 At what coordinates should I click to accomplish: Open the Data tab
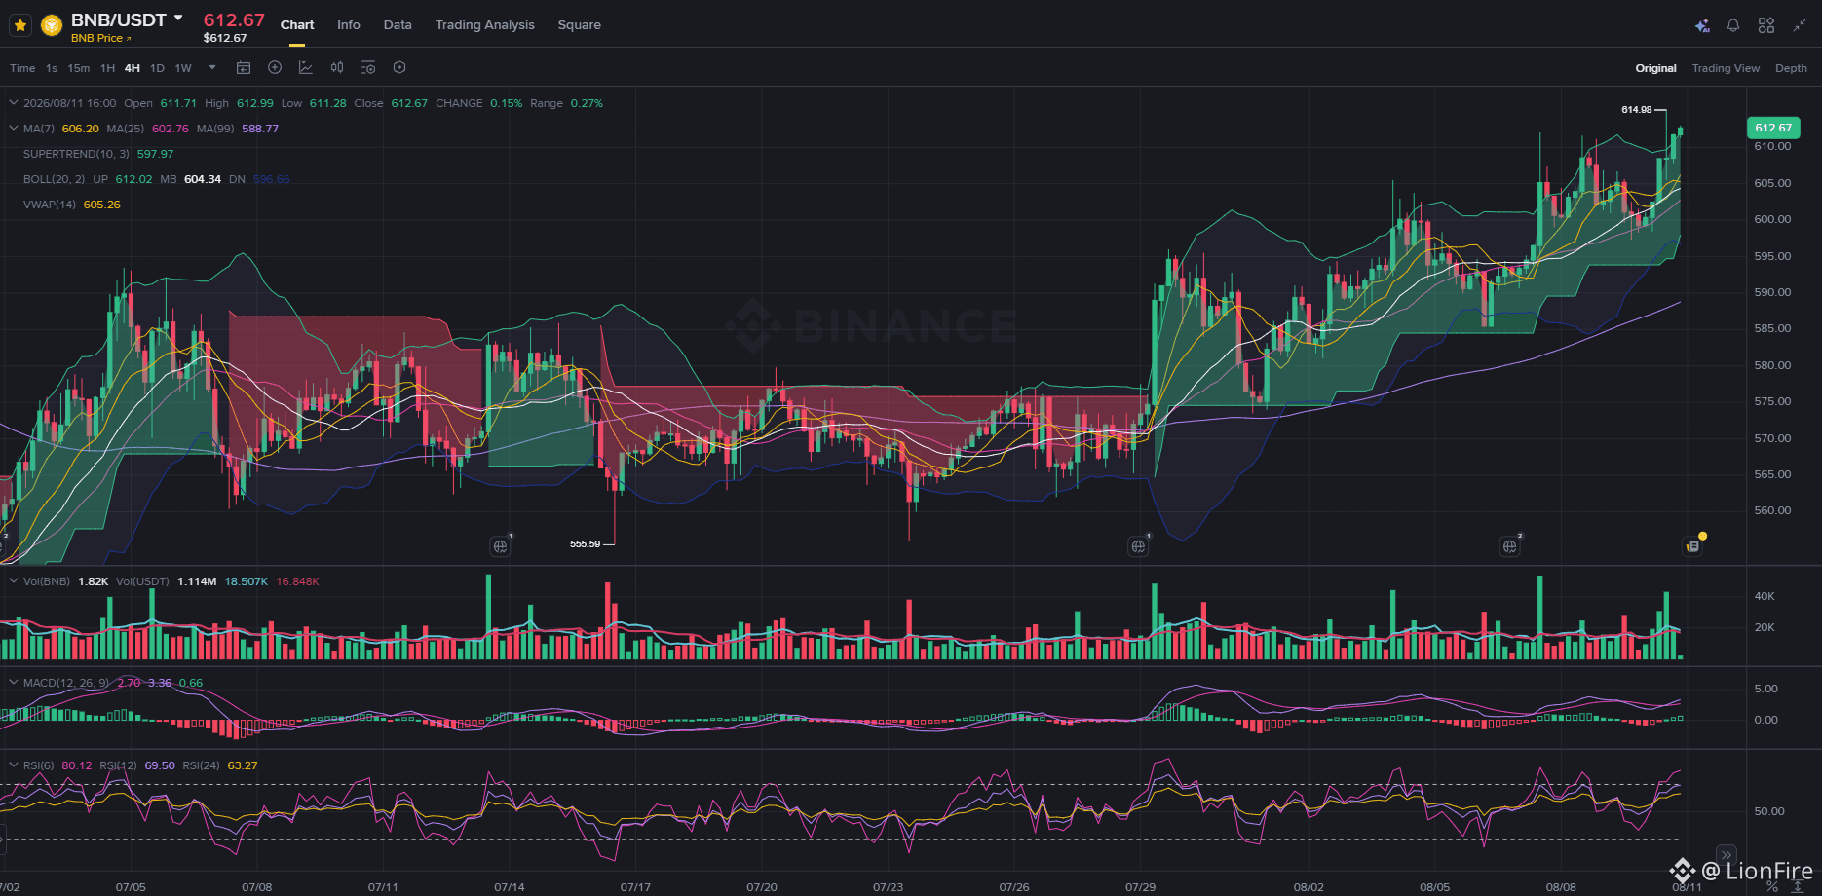click(398, 25)
